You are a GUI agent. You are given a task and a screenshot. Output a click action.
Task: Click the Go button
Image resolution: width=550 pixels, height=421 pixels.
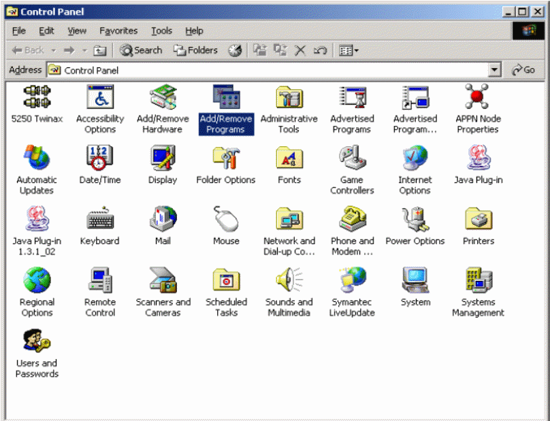tap(523, 70)
